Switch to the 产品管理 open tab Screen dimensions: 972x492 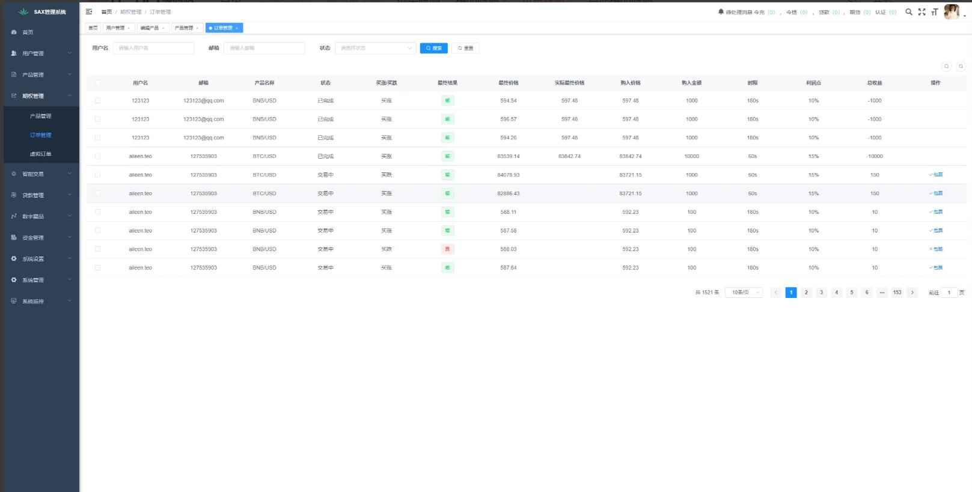186,28
